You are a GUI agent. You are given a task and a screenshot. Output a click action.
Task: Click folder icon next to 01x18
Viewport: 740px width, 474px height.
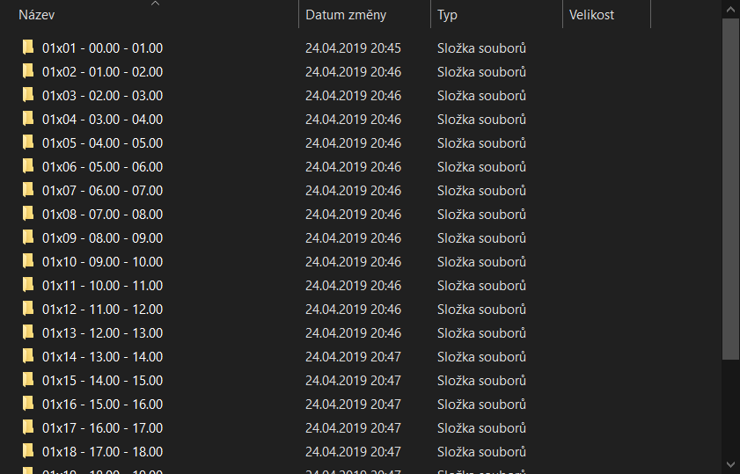[x=28, y=451]
